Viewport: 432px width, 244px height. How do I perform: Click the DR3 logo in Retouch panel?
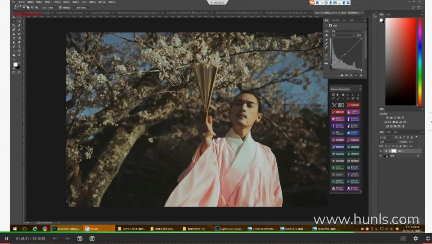point(338,105)
